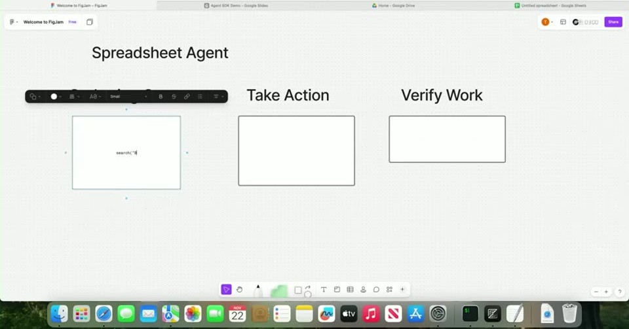Toggle bold formatting
629x329 pixels.
[x=161, y=96]
